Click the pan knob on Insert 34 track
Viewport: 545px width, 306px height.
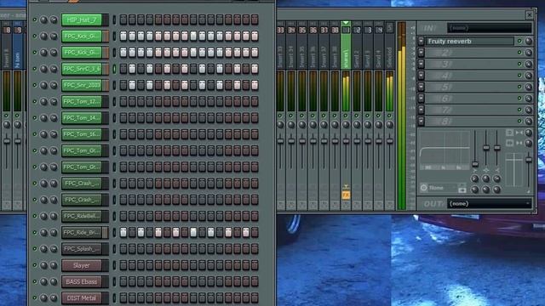(x=291, y=125)
